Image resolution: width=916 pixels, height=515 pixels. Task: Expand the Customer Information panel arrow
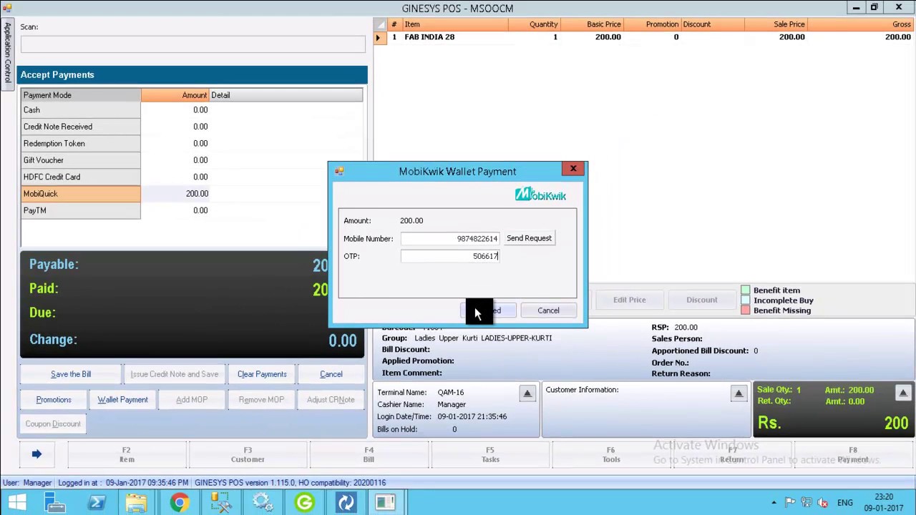pos(739,393)
